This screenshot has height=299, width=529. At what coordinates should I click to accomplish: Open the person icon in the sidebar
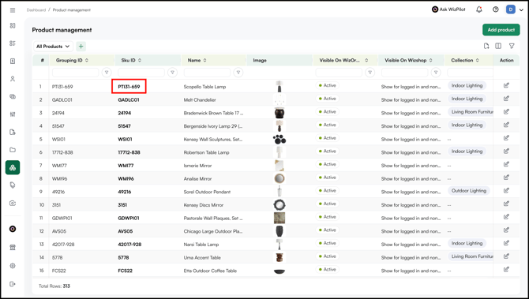[13, 79]
